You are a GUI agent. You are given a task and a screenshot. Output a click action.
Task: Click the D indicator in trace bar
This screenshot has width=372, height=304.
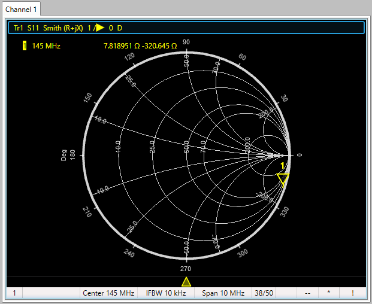tap(120, 28)
